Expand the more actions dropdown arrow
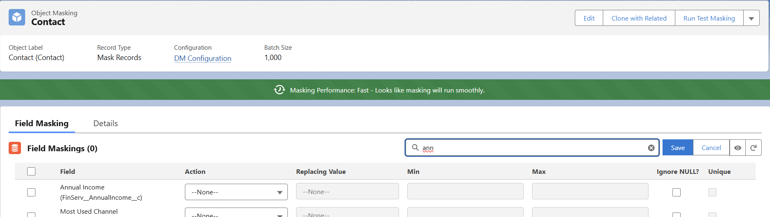 pos(751,18)
